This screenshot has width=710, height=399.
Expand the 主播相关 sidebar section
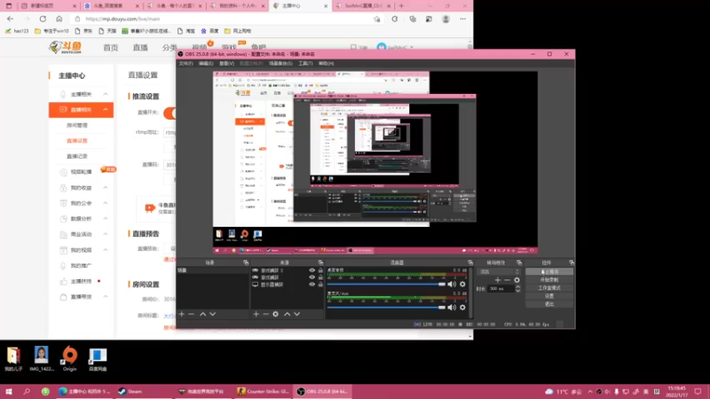coord(105,94)
